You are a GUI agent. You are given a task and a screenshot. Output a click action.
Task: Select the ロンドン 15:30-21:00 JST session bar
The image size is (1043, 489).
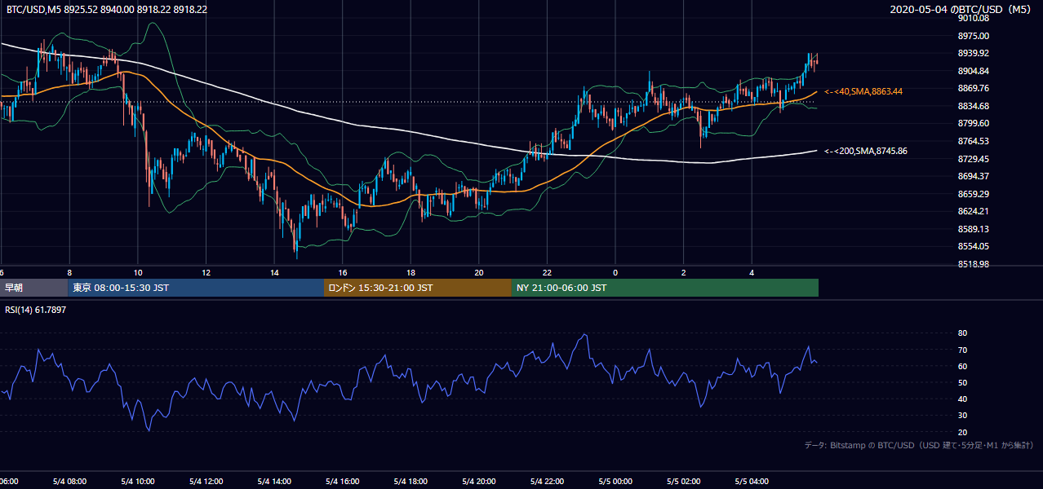click(418, 288)
